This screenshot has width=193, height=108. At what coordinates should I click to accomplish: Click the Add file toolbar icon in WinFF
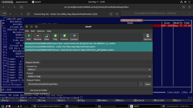[28, 37]
